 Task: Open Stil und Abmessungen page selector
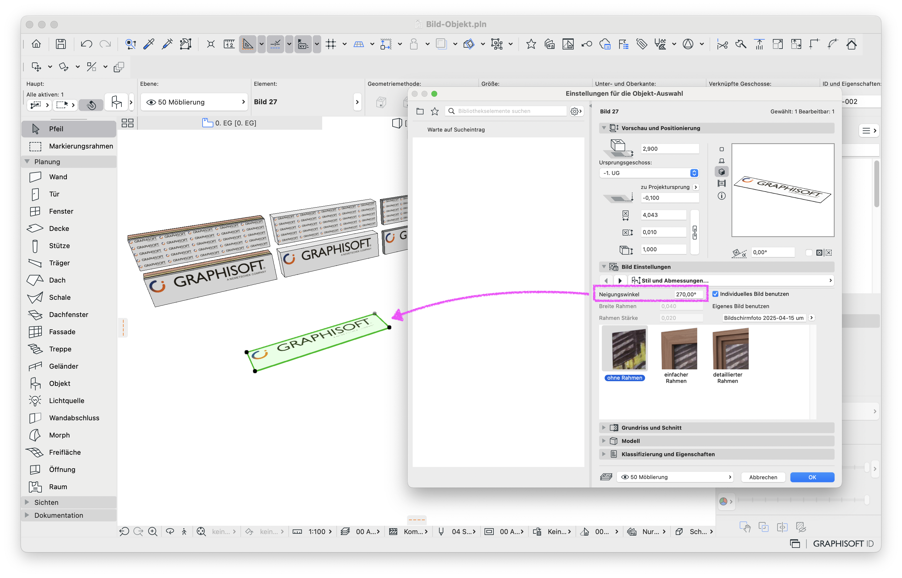732,281
